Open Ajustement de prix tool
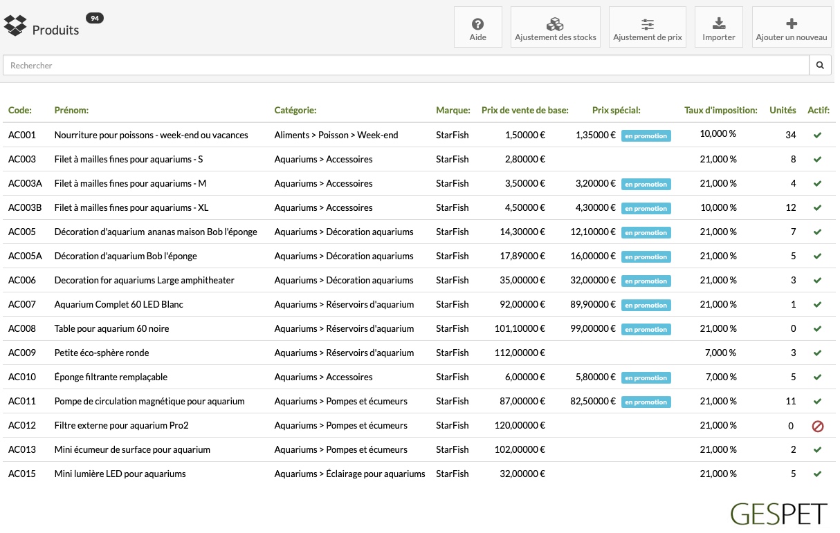The image size is (840, 533). point(647,28)
